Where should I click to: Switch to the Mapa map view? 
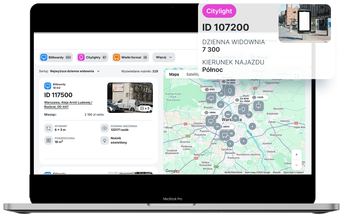click(x=174, y=74)
